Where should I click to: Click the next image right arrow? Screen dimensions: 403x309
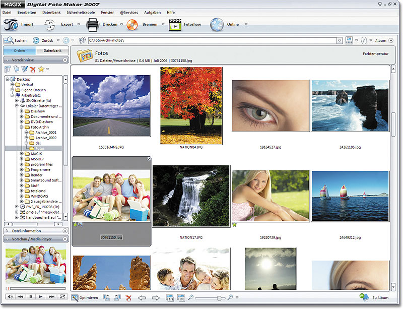[156, 298]
